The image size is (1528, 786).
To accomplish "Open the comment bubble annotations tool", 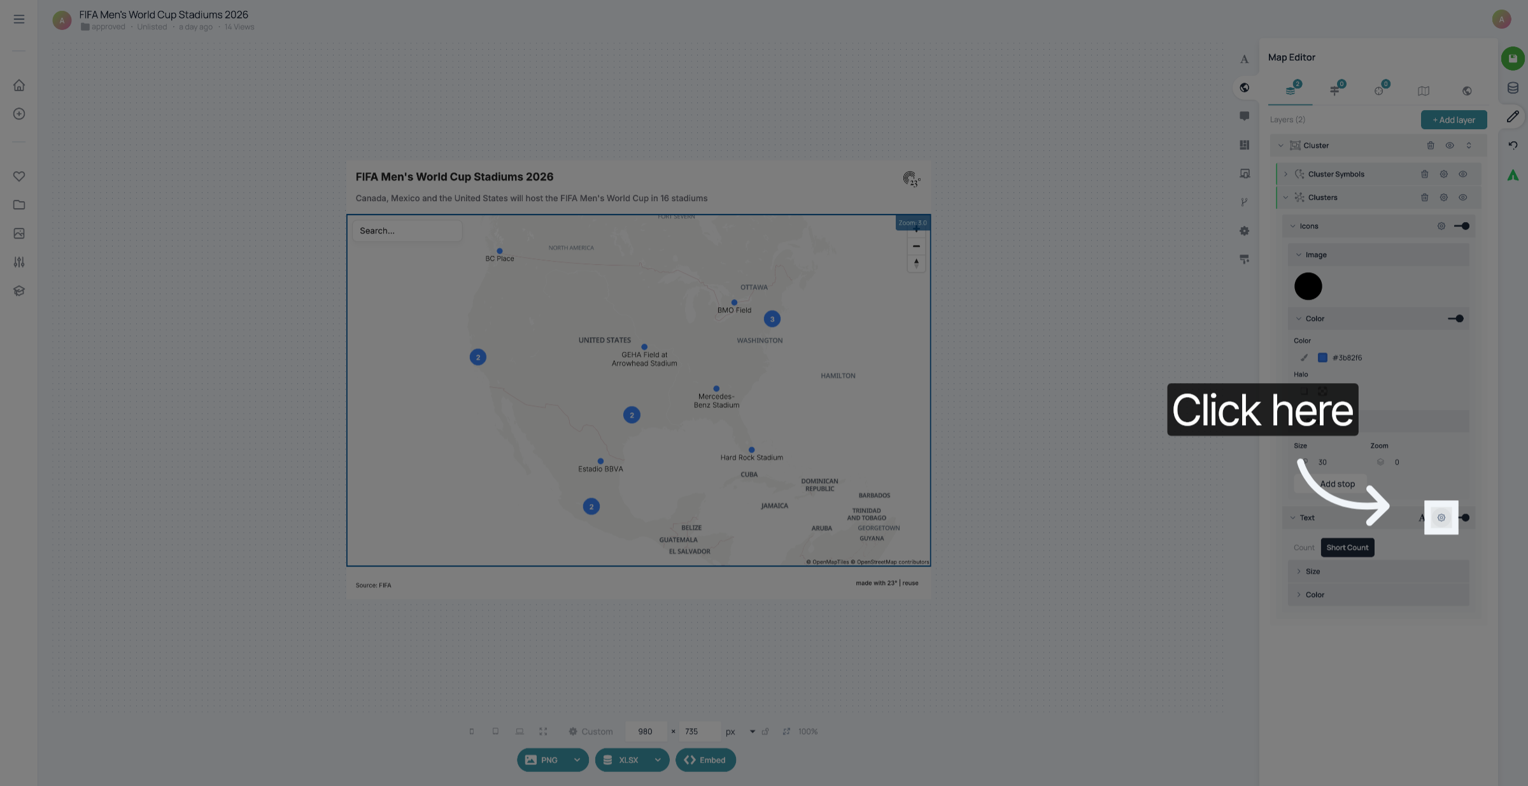I will pos(1244,116).
